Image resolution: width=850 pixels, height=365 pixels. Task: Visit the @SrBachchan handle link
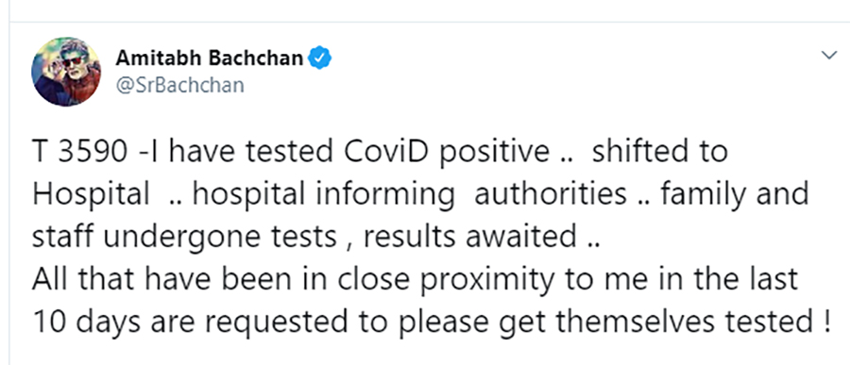click(x=180, y=85)
